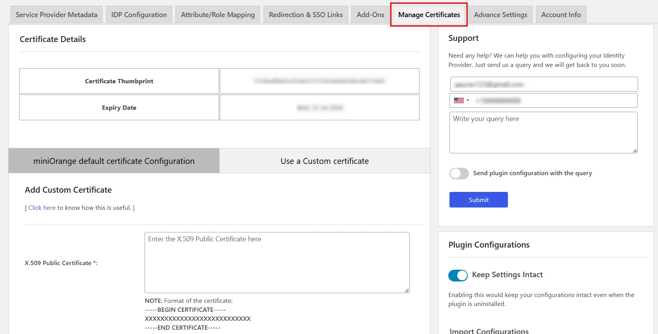Switch to Use a Custom certificate
The width and height of the screenshot is (658, 334).
325,161
